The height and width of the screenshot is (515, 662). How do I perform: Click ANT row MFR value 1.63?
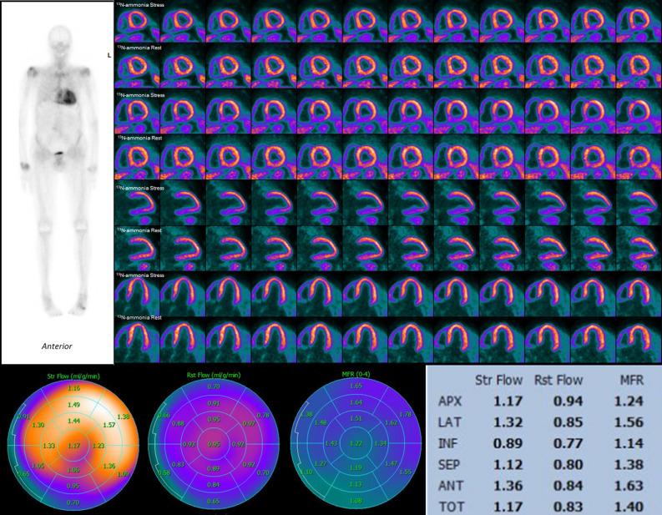pyautogui.click(x=628, y=486)
